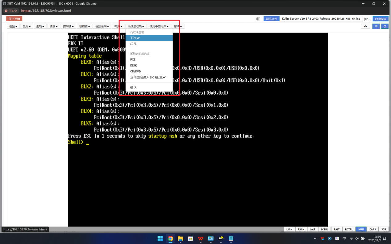This screenshot has height=244, width=391.
Task: Click inside the UEFI shell console screen
Action: point(198,129)
